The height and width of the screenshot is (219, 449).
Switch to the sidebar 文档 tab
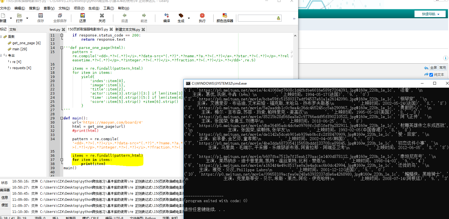pyautogui.click(x=13, y=29)
